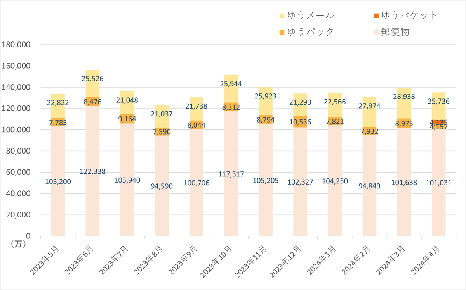The width and height of the screenshot is (466, 290).
Task: Click the 郵便物 legend color swatch
Action: (375, 32)
